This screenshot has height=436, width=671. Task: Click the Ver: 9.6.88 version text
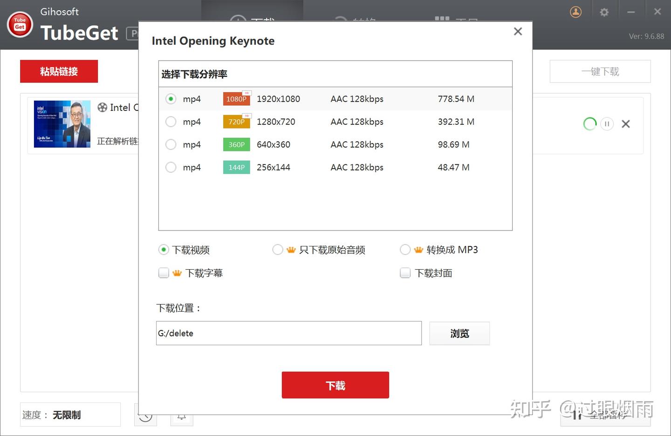(646, 36)
